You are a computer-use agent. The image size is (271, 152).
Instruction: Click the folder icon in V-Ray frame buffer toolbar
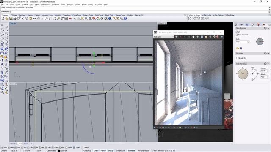(206, 37)
